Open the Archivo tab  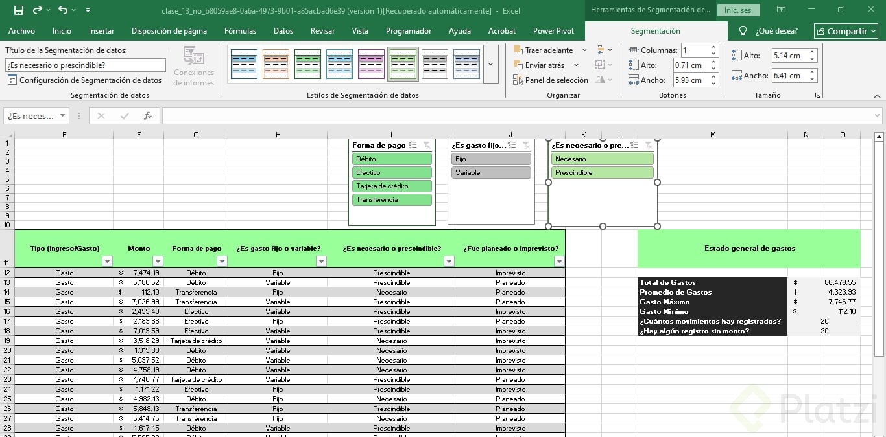click(21, 31)
